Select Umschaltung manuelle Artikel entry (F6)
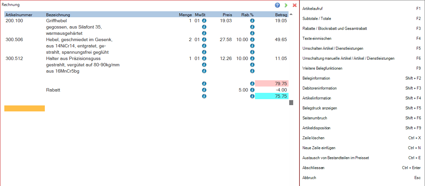Image resolution: width=425 pixels, height=186 pixels. 362,58
